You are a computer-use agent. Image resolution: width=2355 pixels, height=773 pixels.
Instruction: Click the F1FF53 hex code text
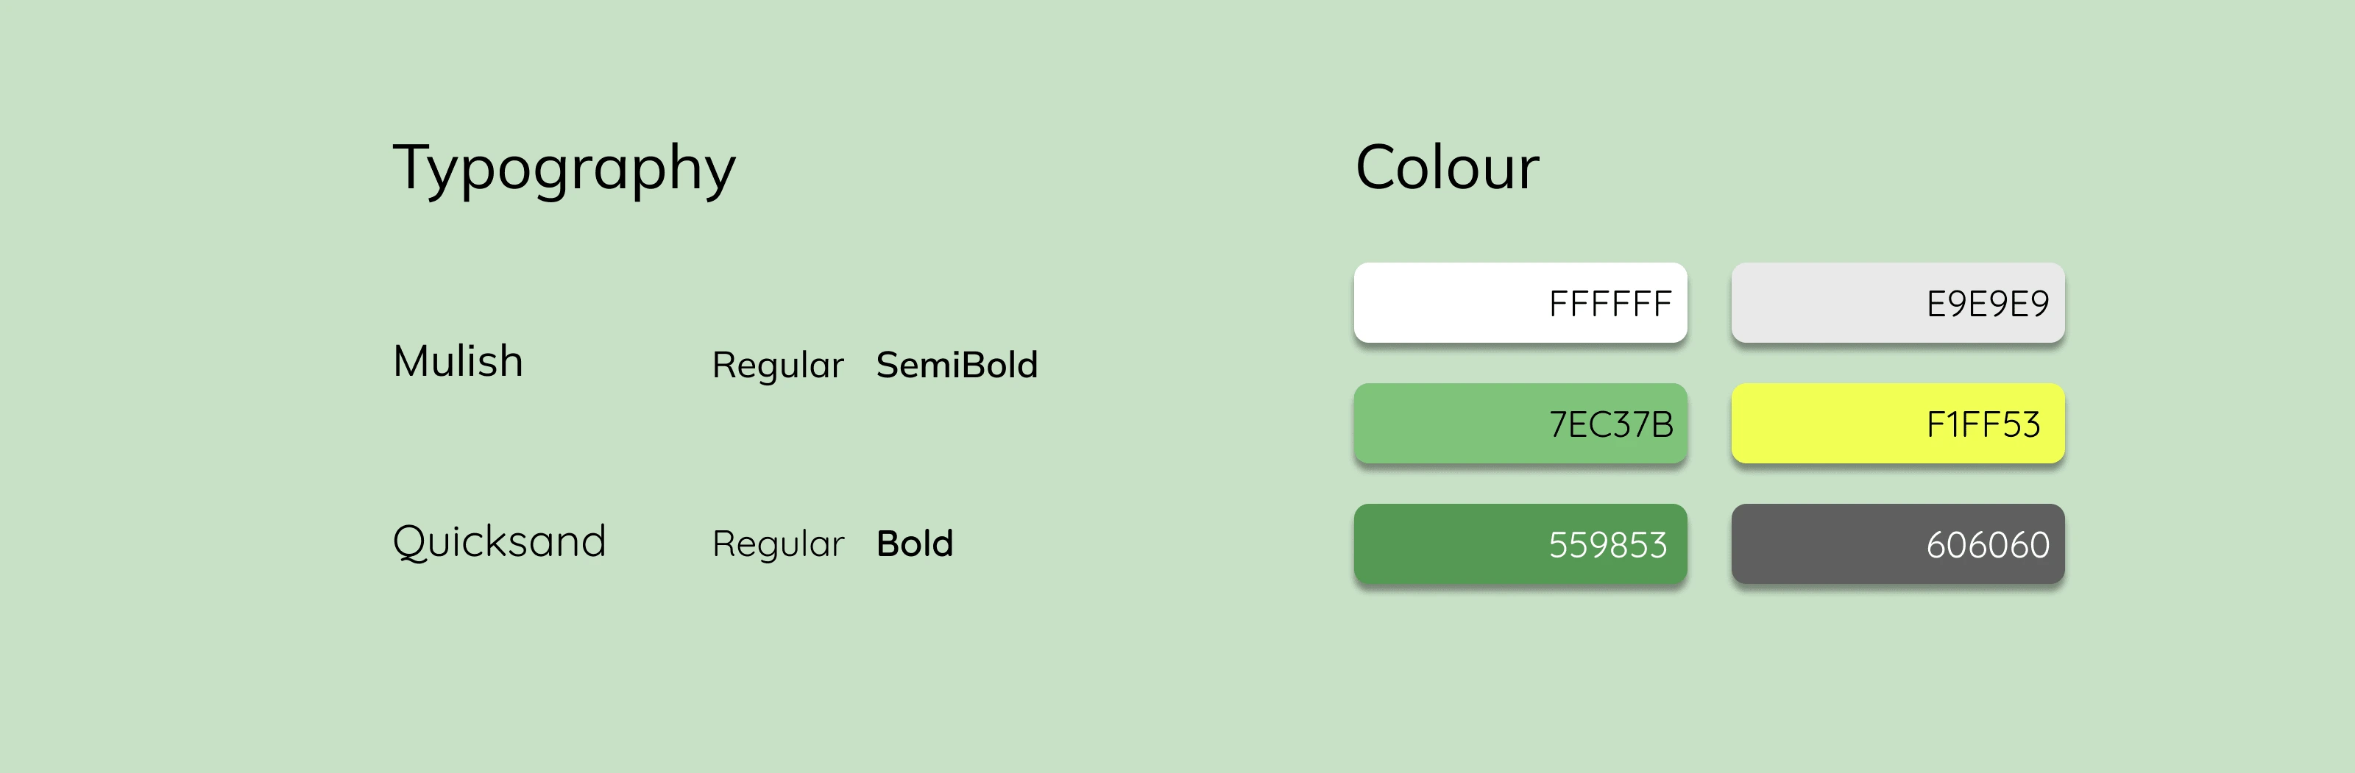pyautogui.click(x=1983, y=424)
